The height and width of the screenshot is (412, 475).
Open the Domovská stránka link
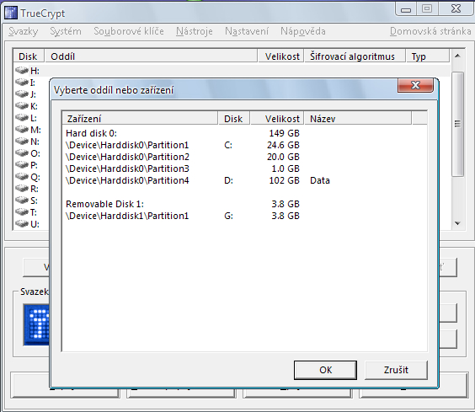pyautogui.click(x=430, y=31)
